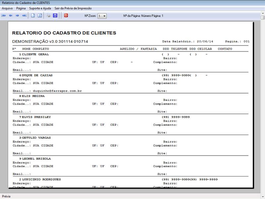Go to the first page arrow icon
The height and width of the screenshot is (199, 265).
pos(4,16)
